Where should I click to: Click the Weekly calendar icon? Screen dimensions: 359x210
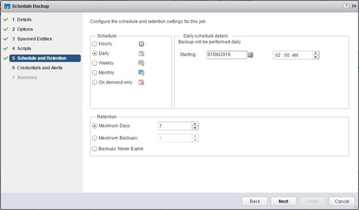point(141,63)
